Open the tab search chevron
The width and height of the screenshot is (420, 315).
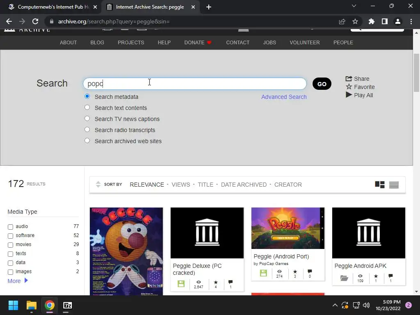(x=354, y=6)
